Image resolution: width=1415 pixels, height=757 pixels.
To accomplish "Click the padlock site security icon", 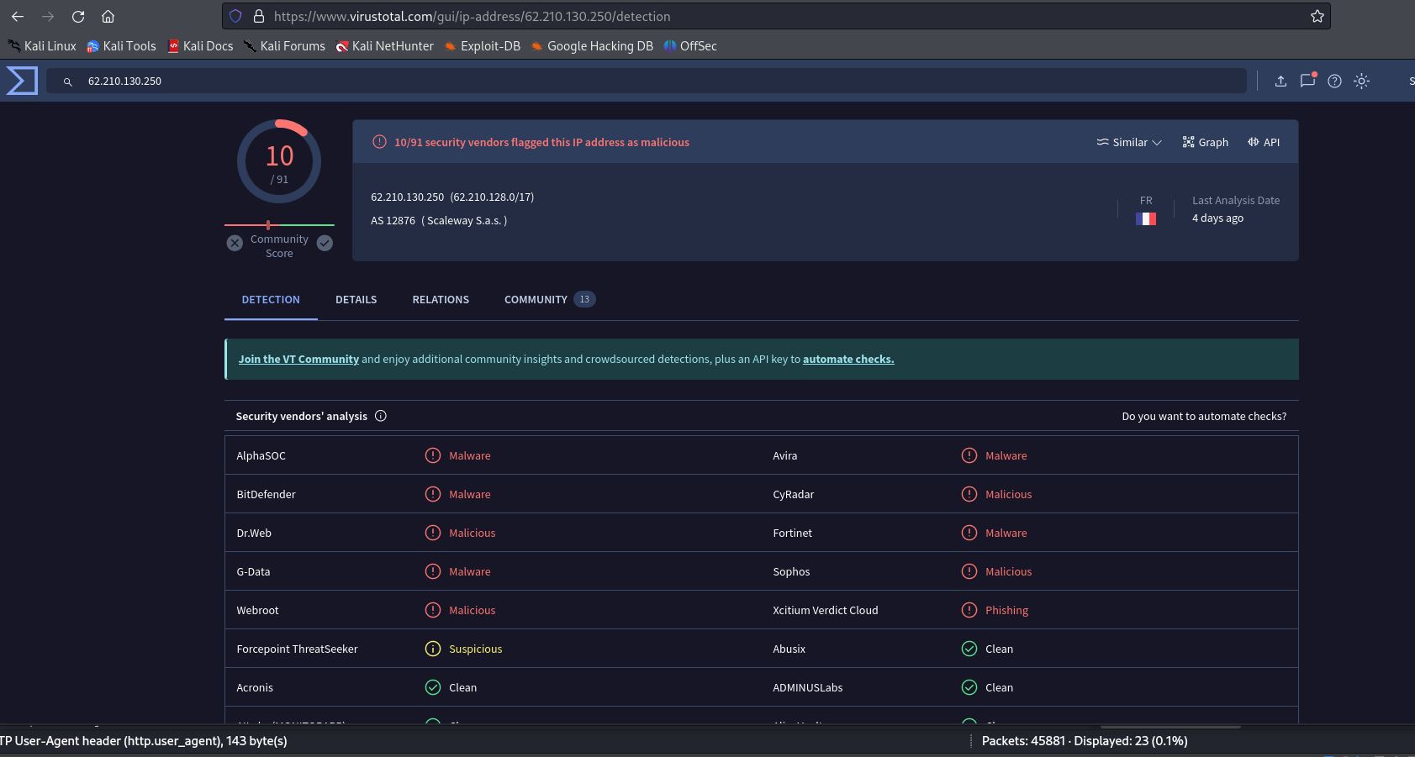I will [259, 16].
